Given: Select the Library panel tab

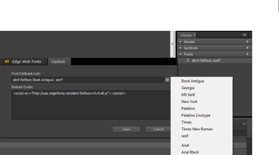Looking at the screenshot, I should (186, 35).
